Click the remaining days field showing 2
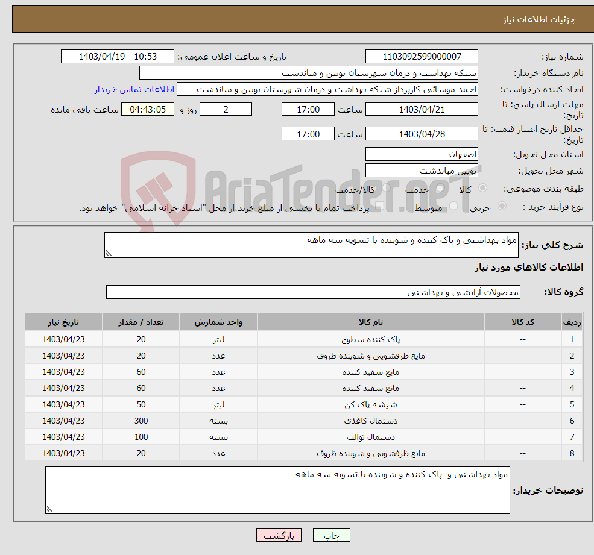This screenshot has height=555, width=594. point(226,110)
